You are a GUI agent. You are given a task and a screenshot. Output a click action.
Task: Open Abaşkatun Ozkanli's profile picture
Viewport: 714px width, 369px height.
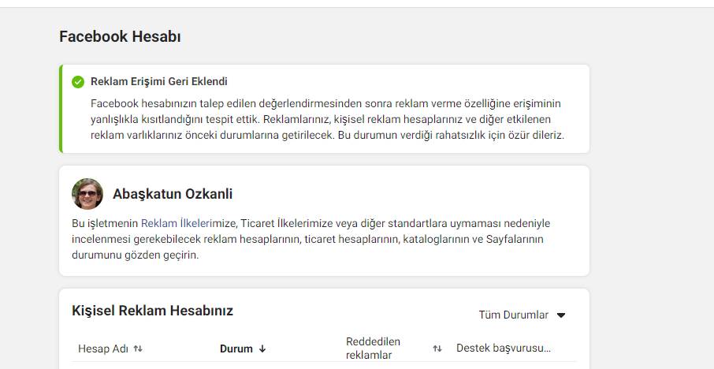[87, 194]
